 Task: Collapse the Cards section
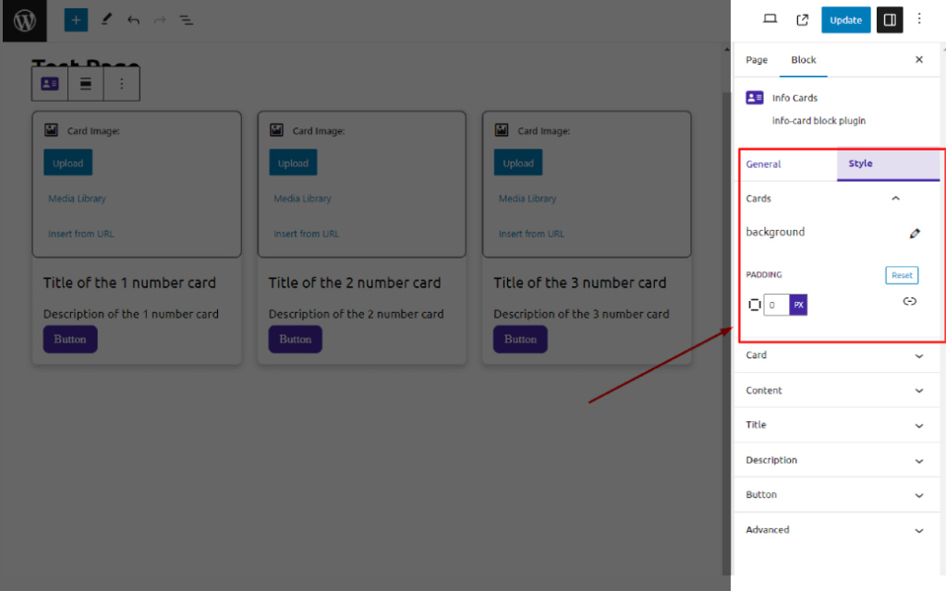[x=895, y=199]
